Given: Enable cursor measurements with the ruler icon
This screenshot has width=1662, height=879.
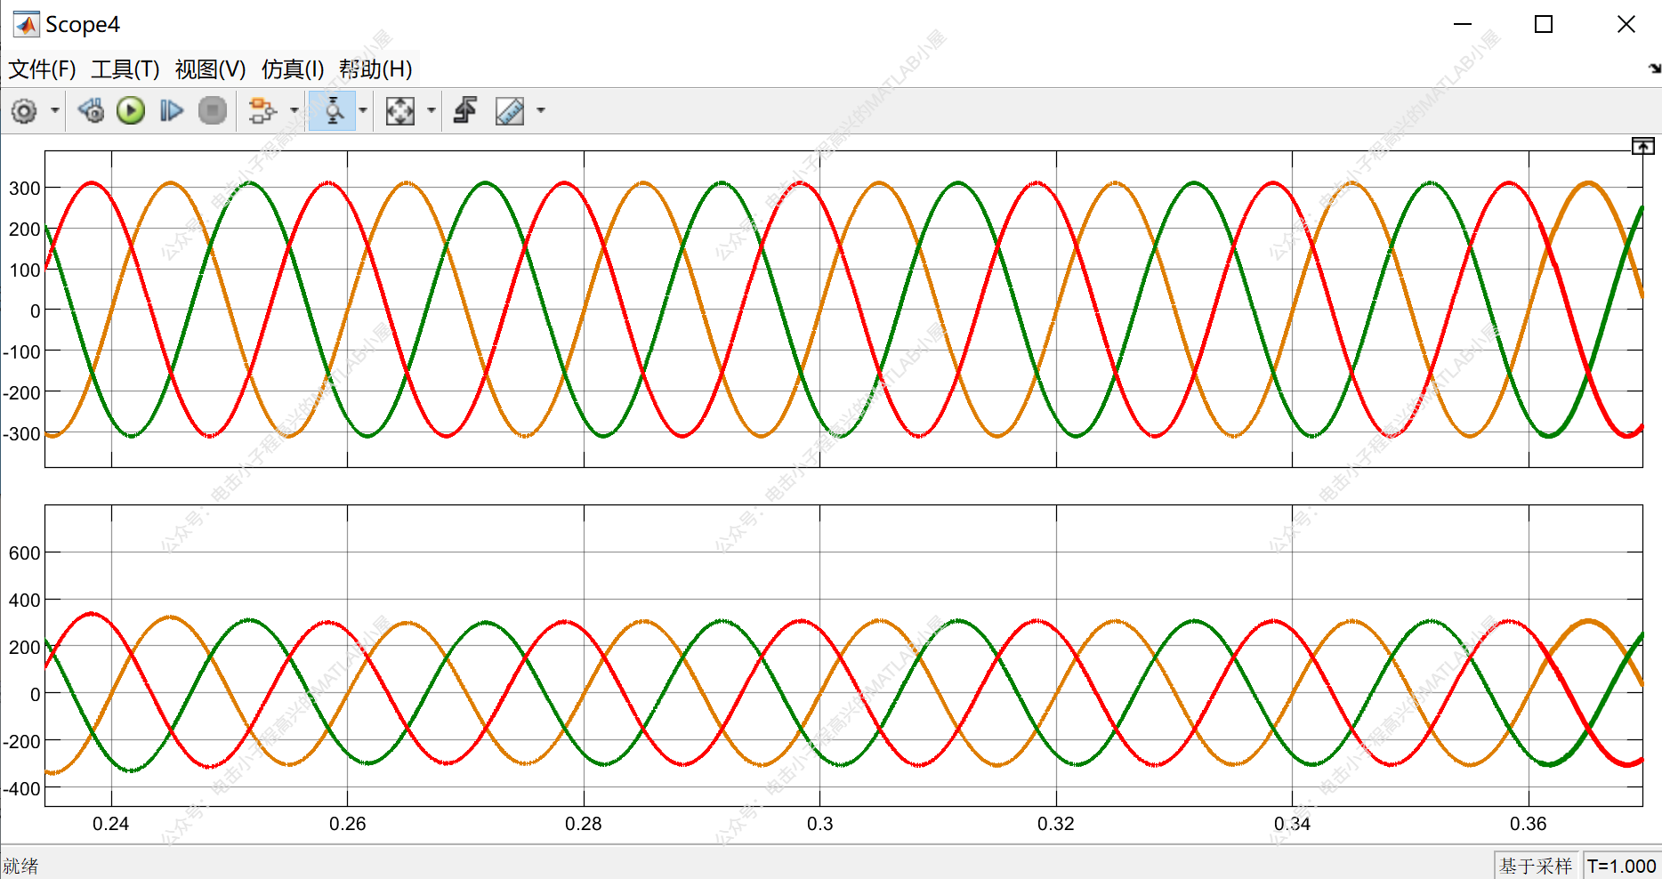Looking at the screenshot, I should pos(510,111).
